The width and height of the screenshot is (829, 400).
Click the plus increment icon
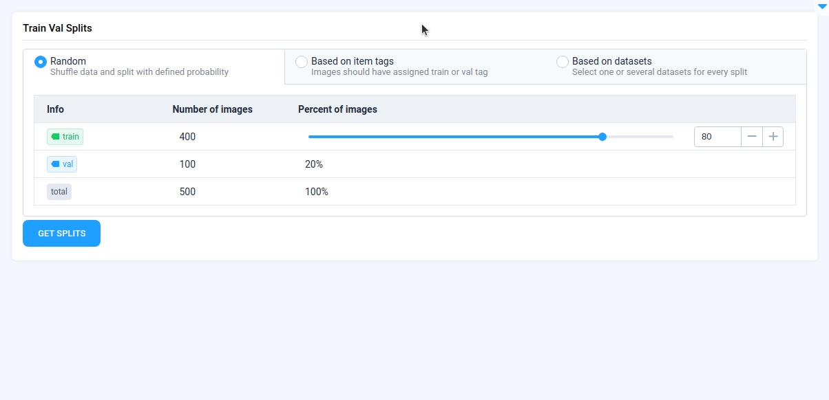click(773, 137)
